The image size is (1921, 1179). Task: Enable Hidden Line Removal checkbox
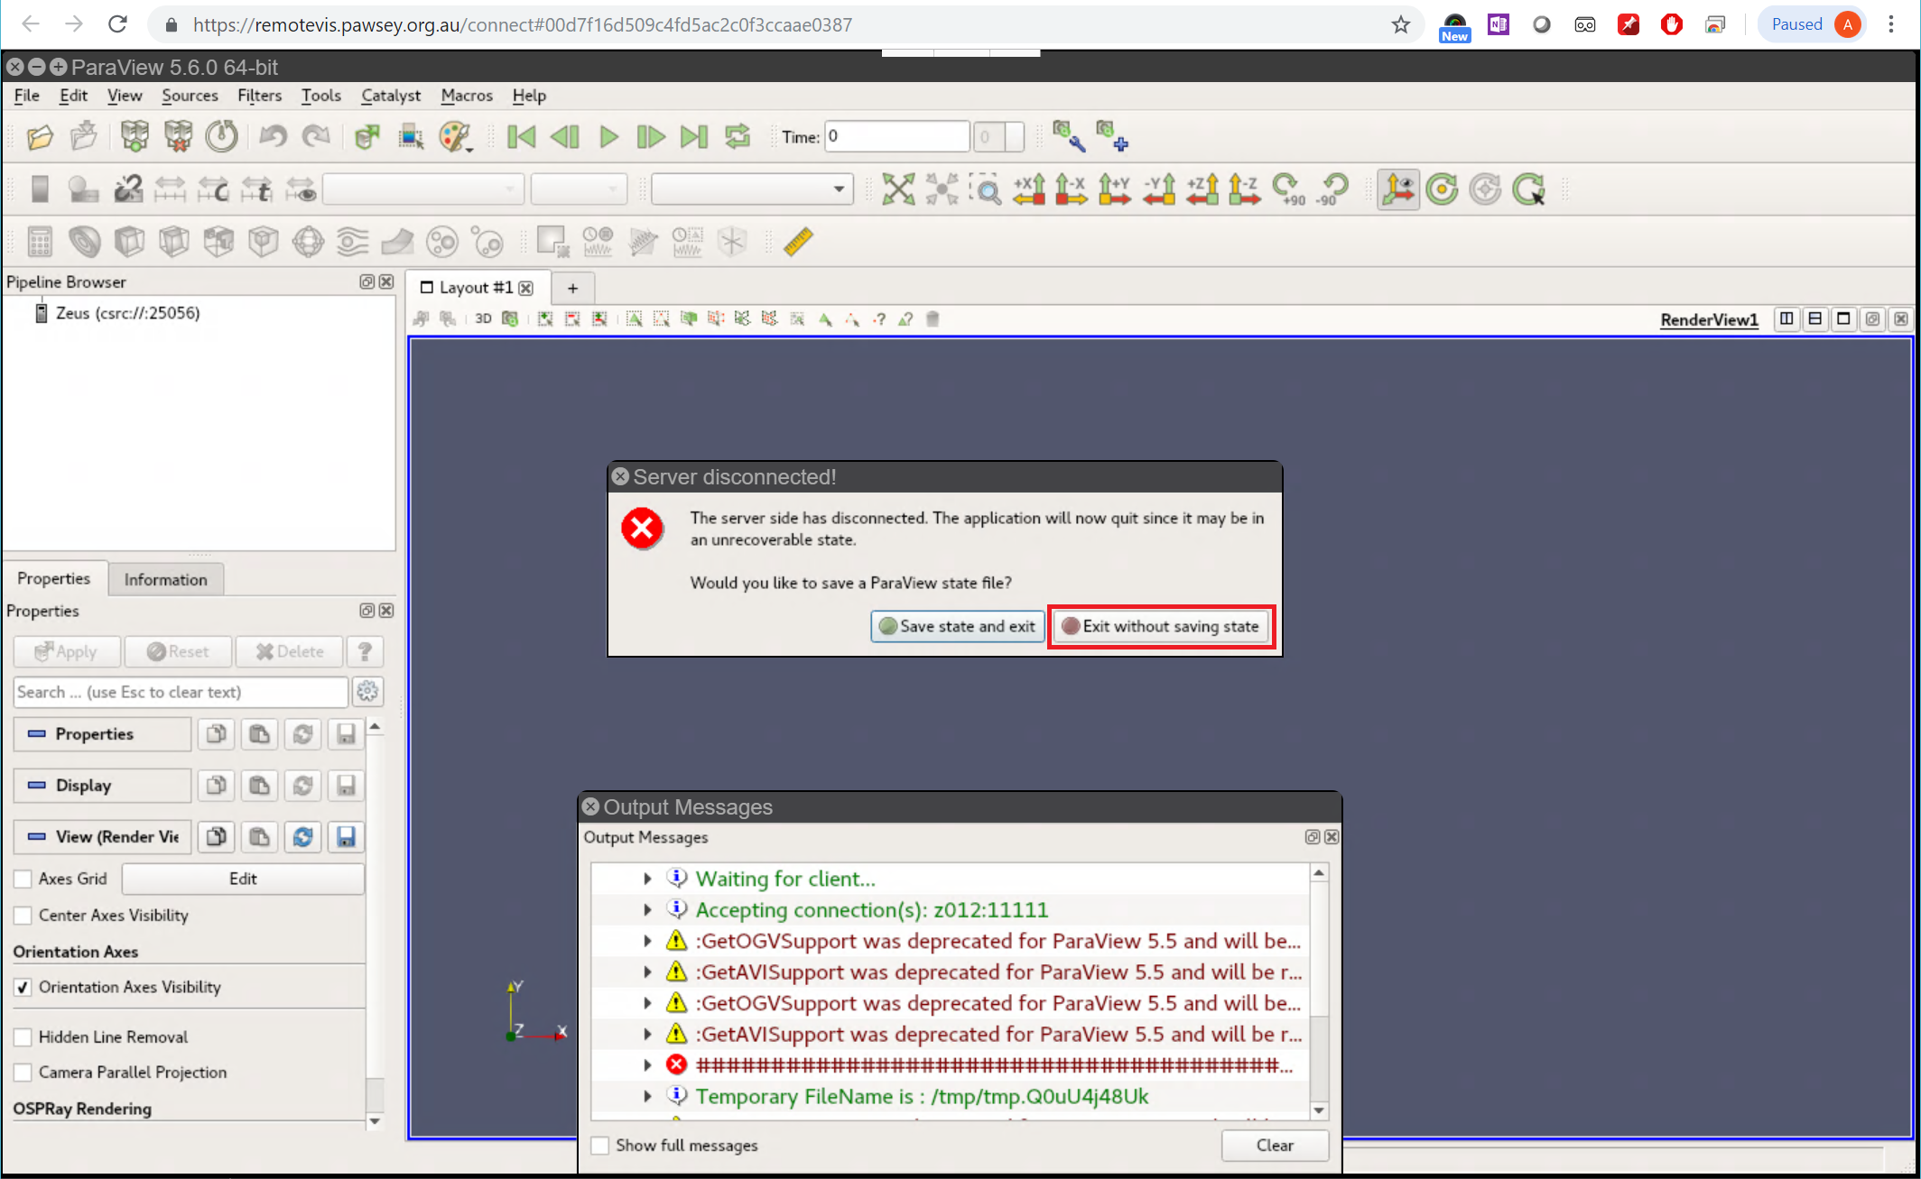pos(23,1037)
